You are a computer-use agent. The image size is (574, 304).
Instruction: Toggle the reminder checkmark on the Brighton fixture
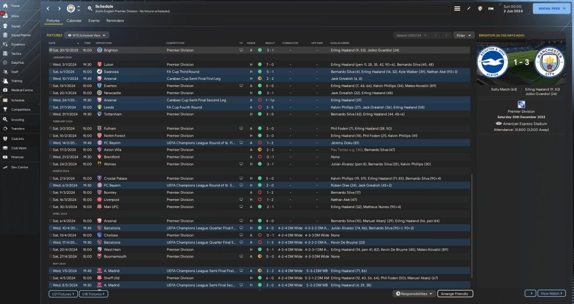tap(51, 50)
